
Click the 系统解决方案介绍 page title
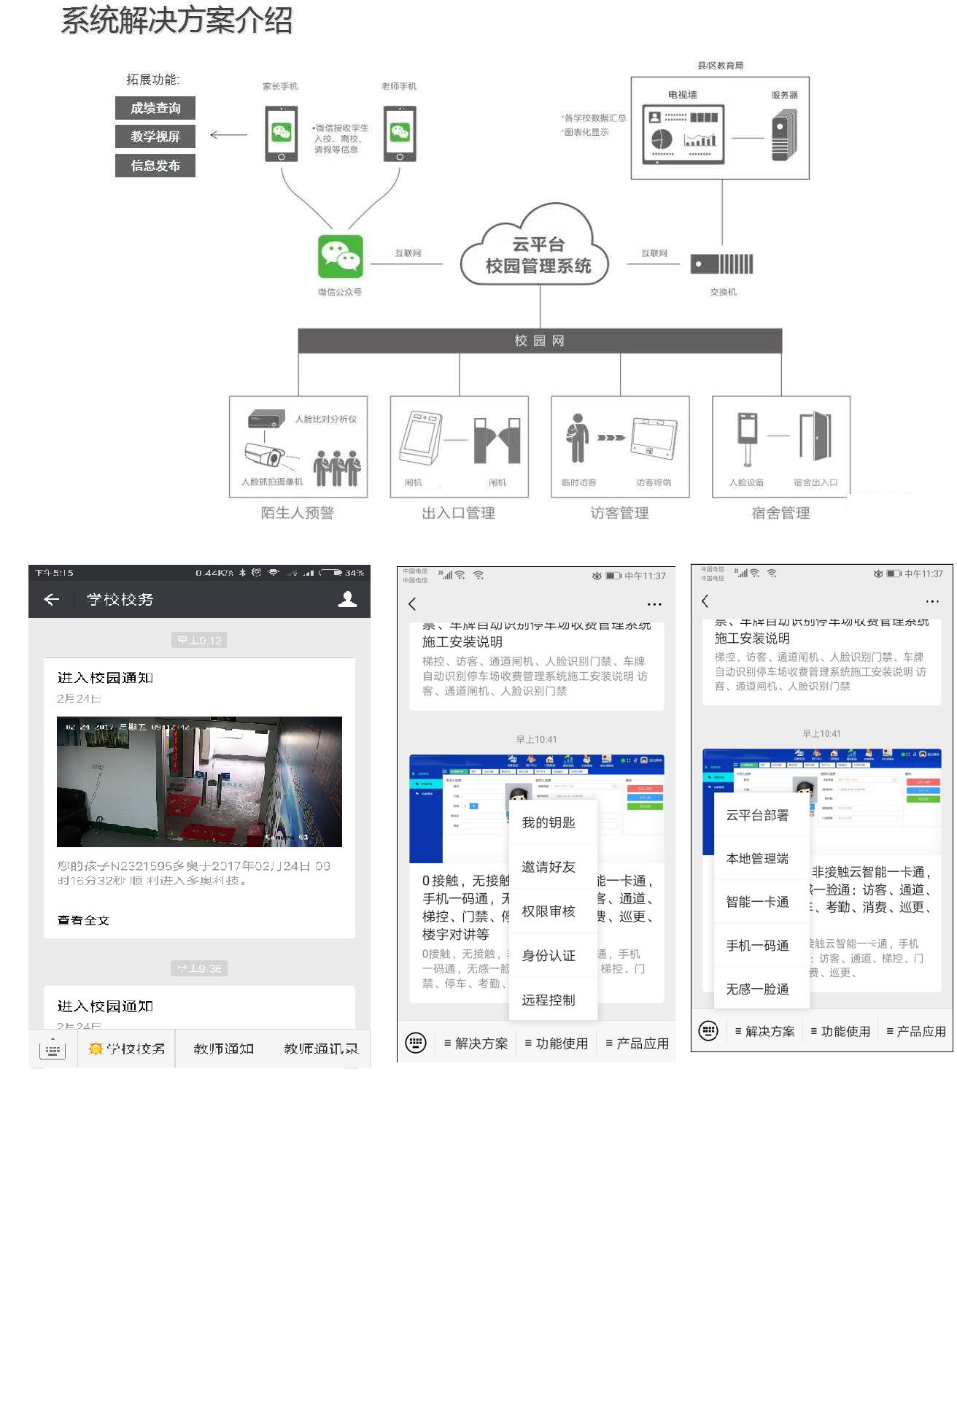click(177, 20)
